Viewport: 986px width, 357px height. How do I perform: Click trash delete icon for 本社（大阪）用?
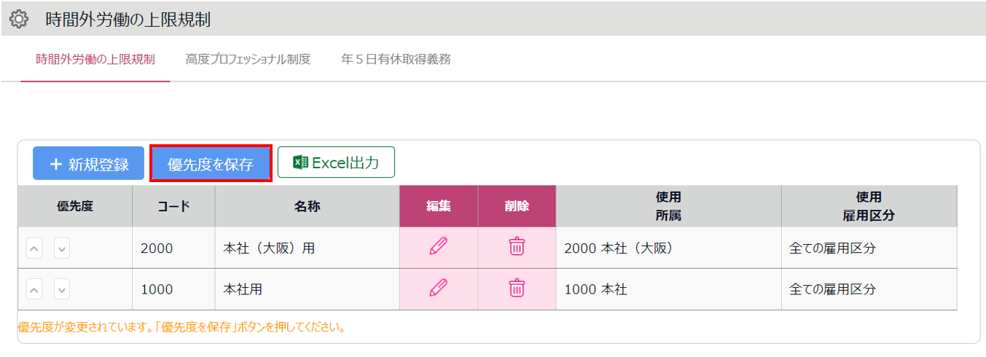(517, 246)
